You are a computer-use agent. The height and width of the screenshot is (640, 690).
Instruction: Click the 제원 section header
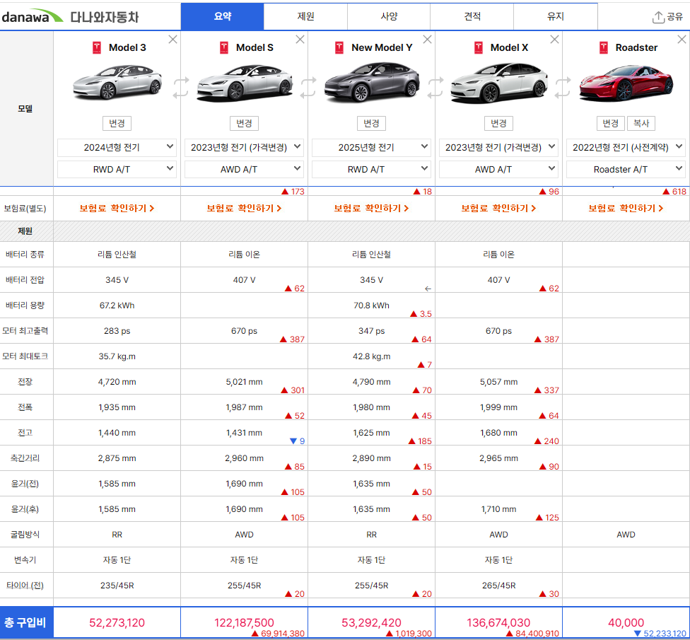tap(25, 231)
